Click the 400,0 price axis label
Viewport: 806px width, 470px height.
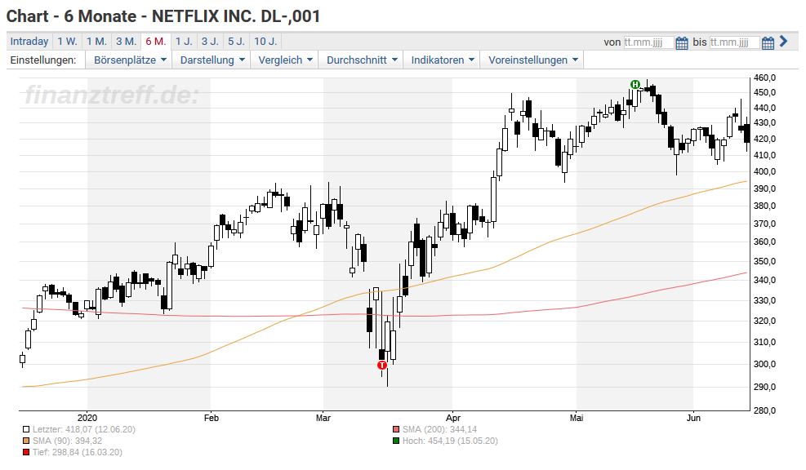(x=765, y=171)
